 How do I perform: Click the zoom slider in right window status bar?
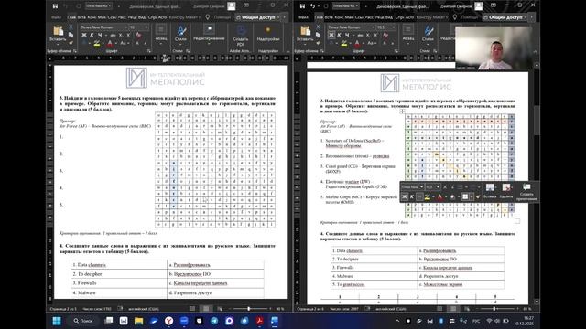click(494, 309)
